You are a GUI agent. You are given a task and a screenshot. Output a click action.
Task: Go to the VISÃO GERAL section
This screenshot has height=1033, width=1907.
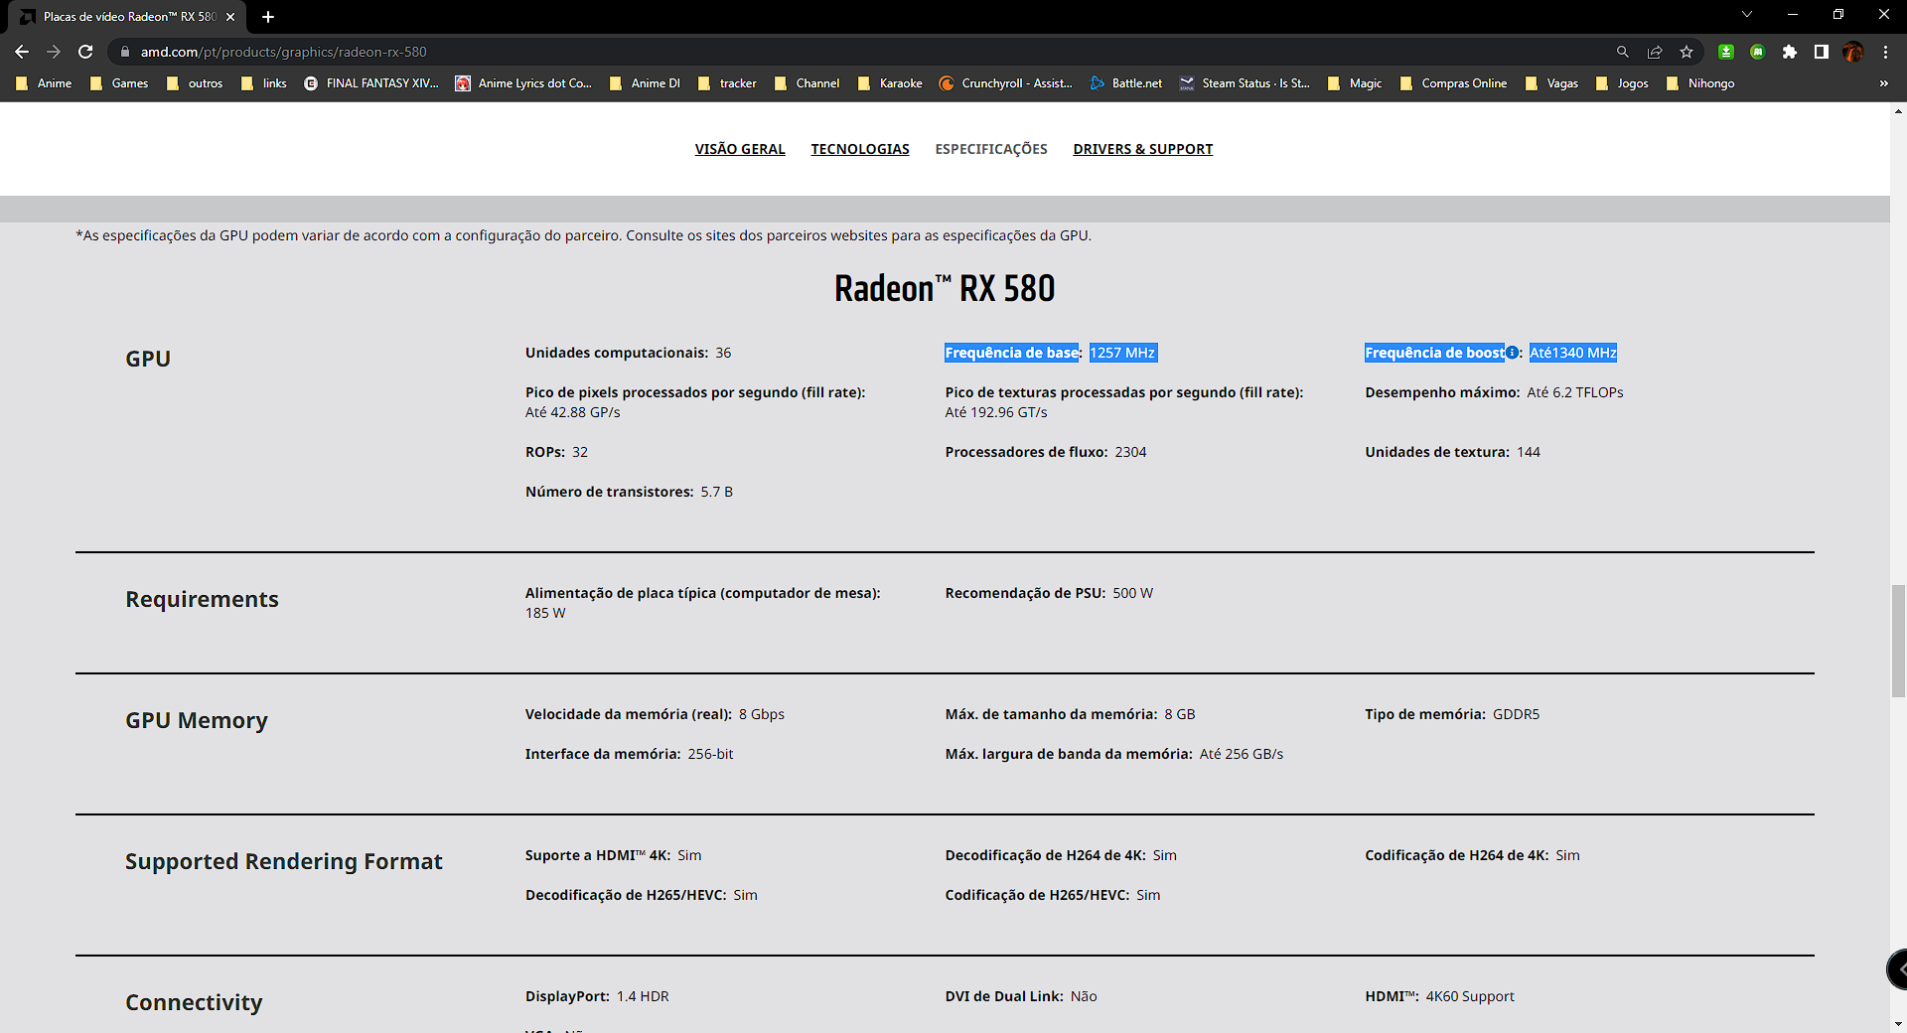(x=740, y=149)
